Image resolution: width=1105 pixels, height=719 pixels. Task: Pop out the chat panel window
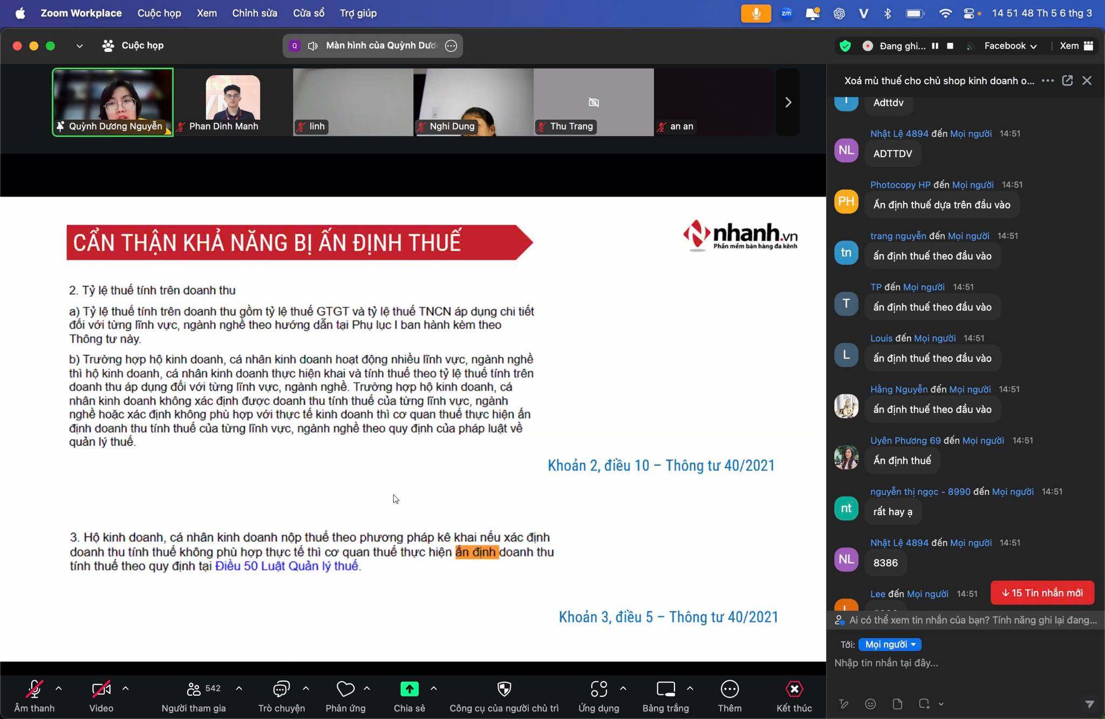click(x=1067, y=80)
